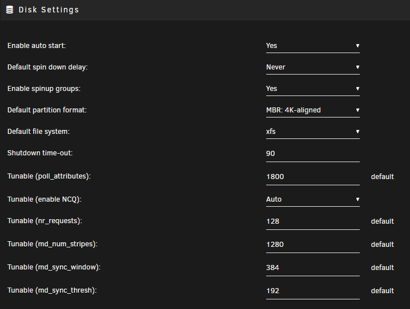The image size is (410, 309).
Task: Click the Disk Settings database icon
Action: pos(10,10)
